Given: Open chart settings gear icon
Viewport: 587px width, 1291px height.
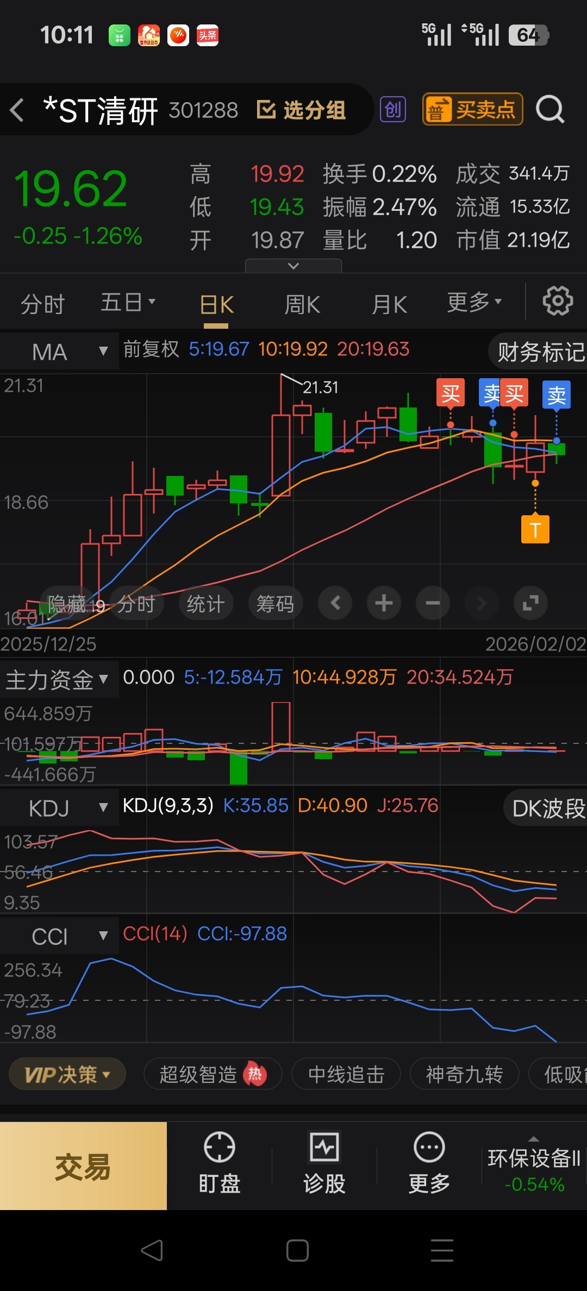Looking at the screenshot, I should 558,300.
